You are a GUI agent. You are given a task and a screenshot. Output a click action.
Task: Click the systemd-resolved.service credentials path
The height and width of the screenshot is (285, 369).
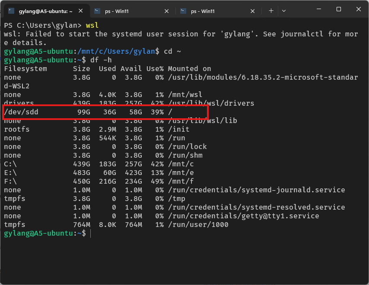(x=257, y=207)
